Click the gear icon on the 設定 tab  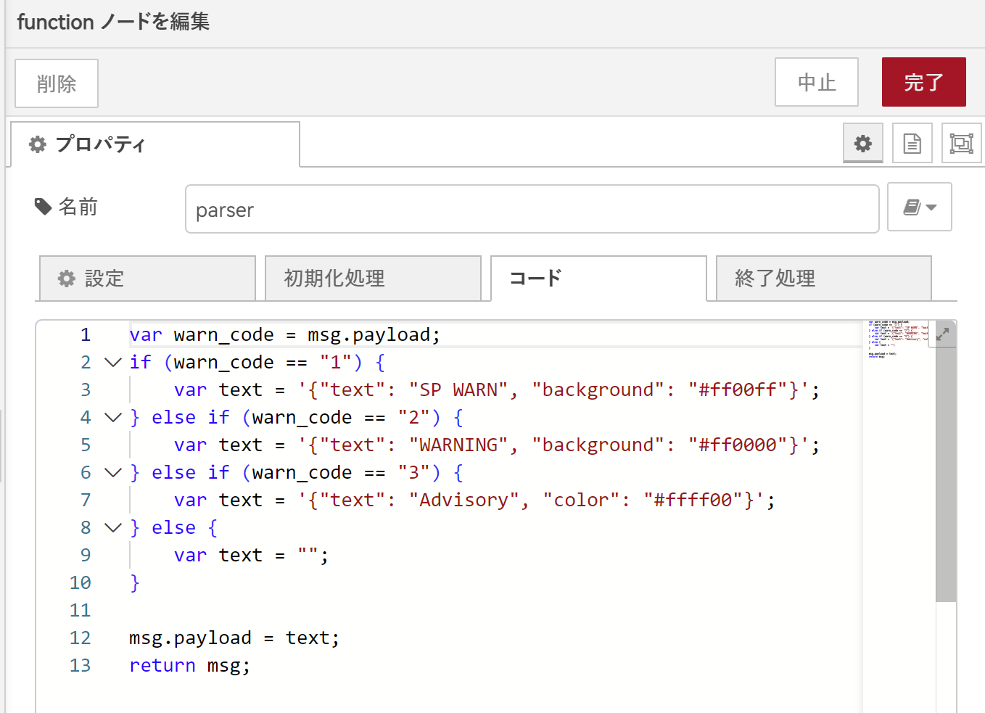[x=66, y=278]
